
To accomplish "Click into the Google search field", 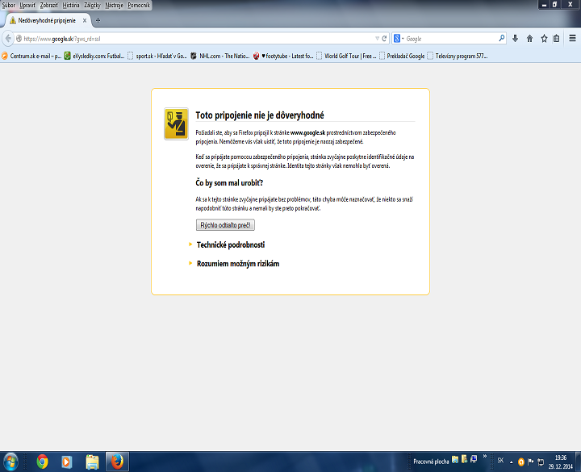I will pyautogui.click(x=450, y=38).
